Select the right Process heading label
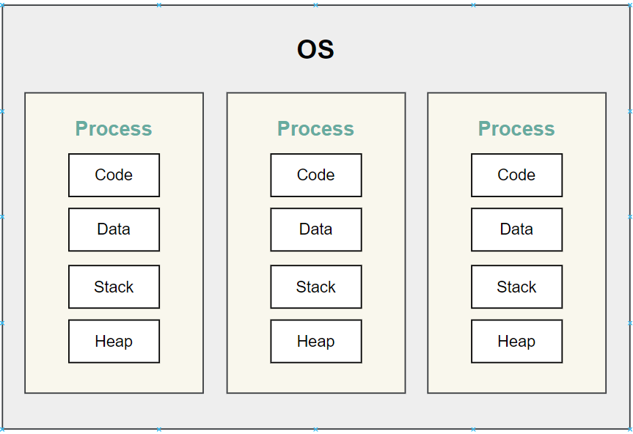 point(516,129)
